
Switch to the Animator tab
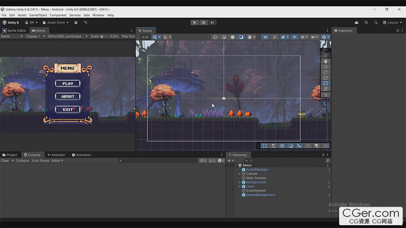point(56,155)
